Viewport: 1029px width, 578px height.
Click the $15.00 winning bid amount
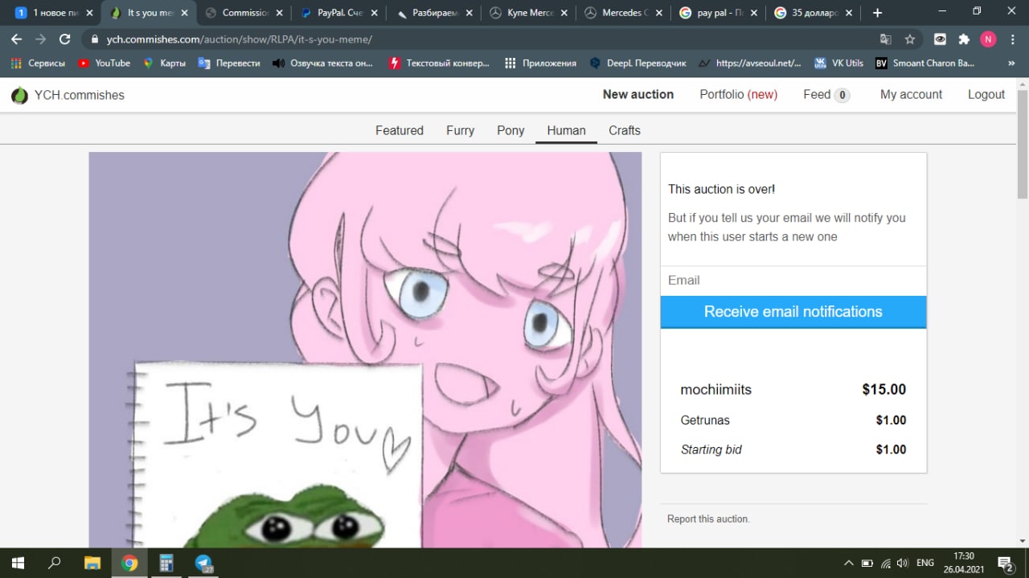(x=884, y=389)
